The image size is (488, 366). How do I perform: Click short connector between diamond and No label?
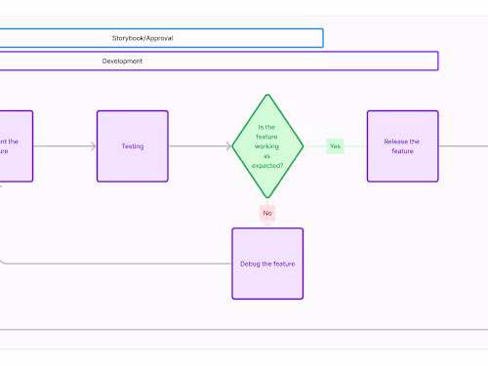267,202
